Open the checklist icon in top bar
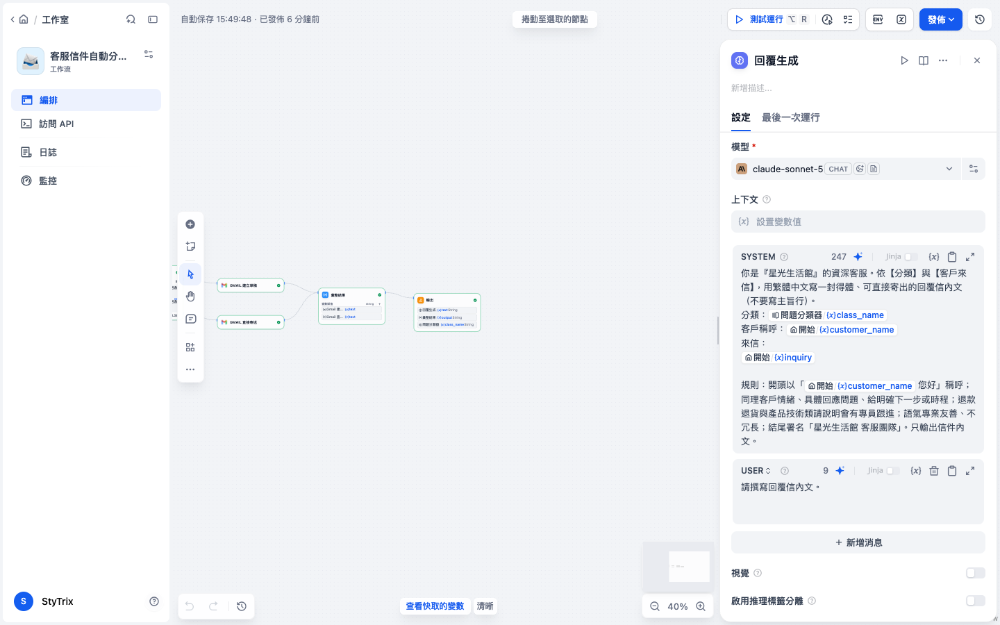The width and height of the screenshot is (1000, 625). [848, 19]
